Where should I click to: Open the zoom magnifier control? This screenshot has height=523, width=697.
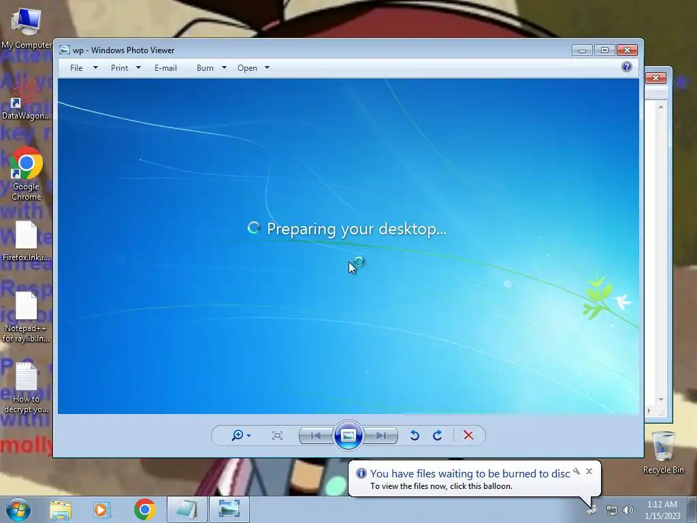238,435
